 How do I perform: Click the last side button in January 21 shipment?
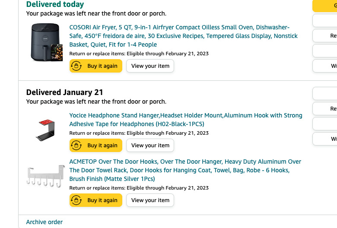point(325,139)
